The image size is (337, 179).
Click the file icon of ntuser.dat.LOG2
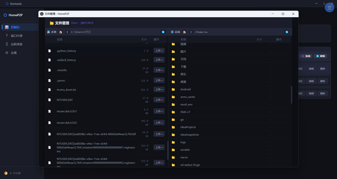pos(49,123)
